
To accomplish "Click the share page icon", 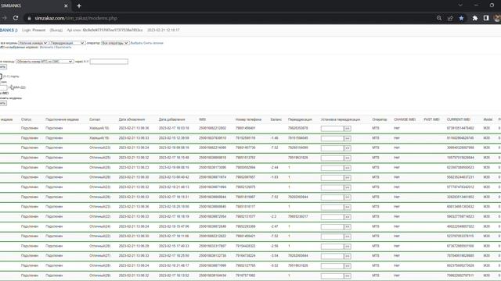I will [x=450, y=18].
